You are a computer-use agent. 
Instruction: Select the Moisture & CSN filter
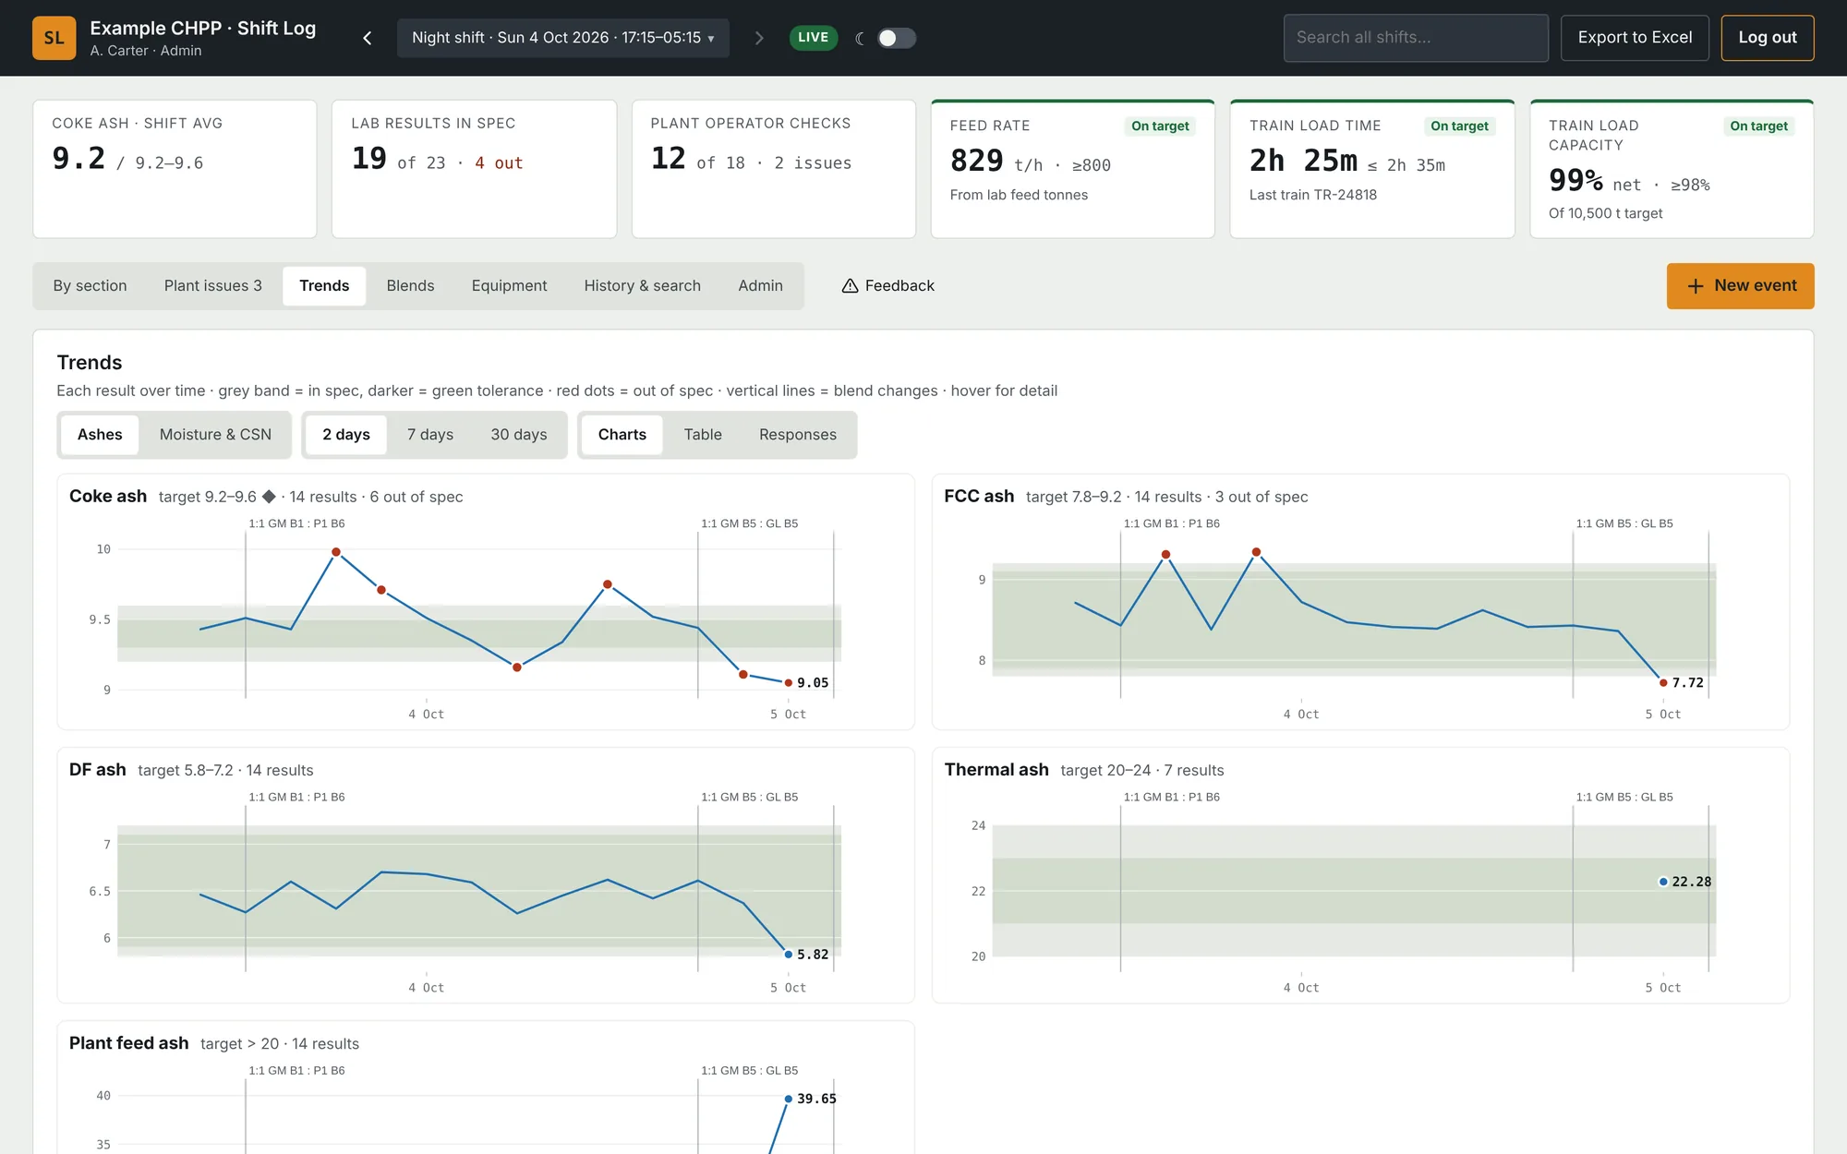point(215,435)
